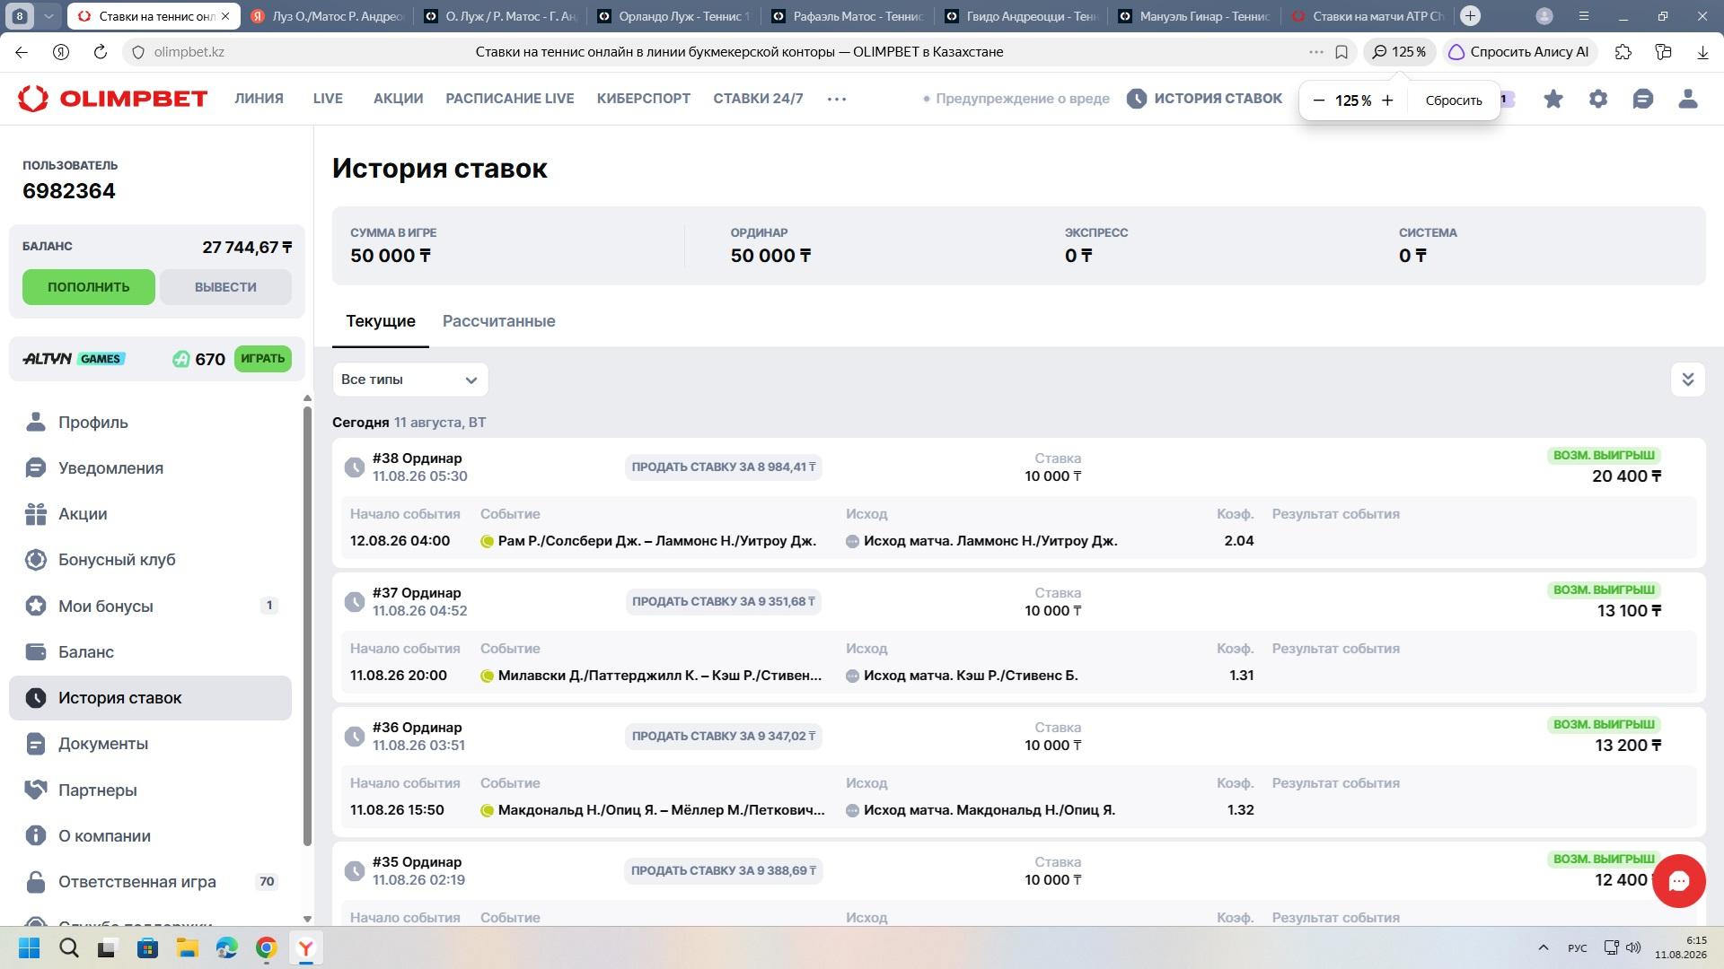Click Сбросить to reset zoom
This screenshot has height=969, width=1724.
tap(1454, 100)
